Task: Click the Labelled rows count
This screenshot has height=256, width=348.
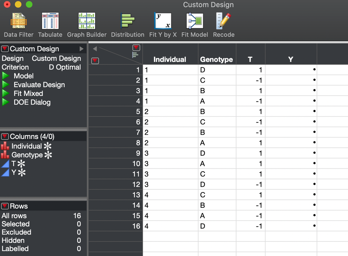Action: (79, 248)
